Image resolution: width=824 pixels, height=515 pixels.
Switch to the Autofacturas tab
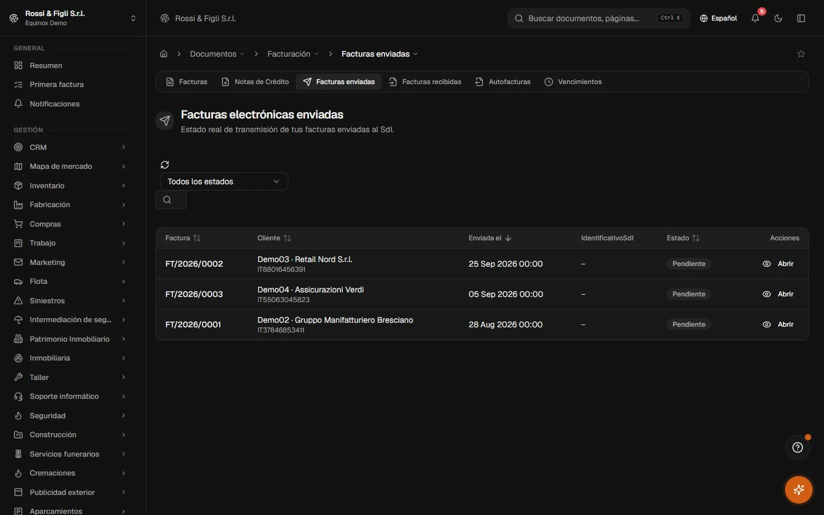tap(503, 82)
